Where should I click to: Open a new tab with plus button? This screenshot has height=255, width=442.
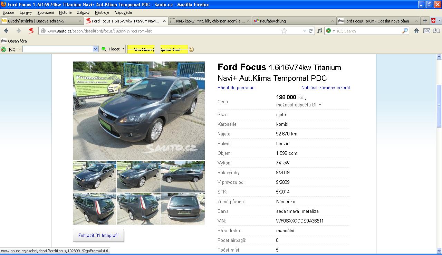425,21
